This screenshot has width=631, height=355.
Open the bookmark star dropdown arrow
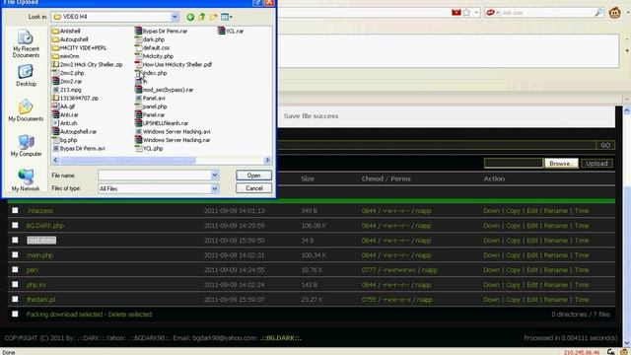[x=476, y=13]
